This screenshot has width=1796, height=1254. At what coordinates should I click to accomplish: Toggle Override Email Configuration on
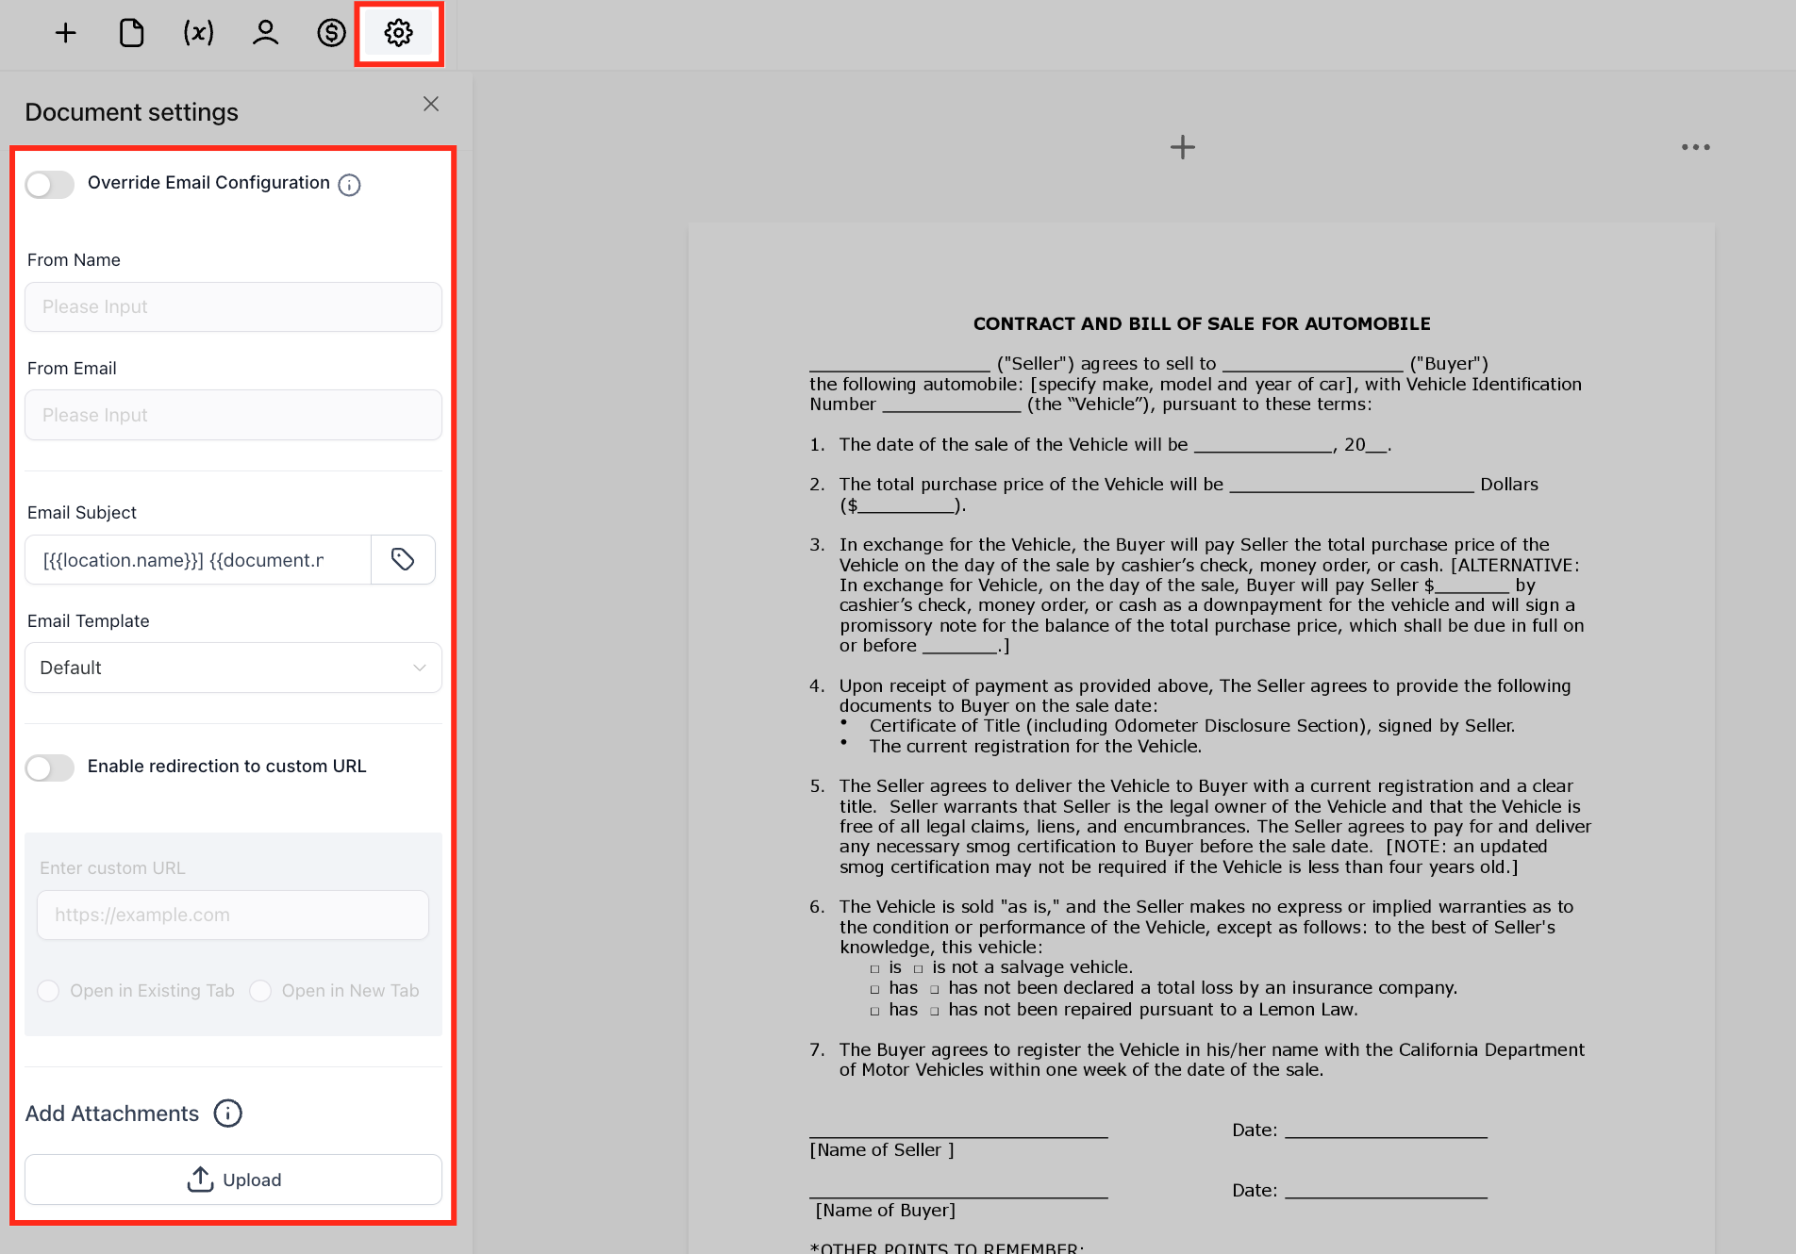[x=49, y=185]
